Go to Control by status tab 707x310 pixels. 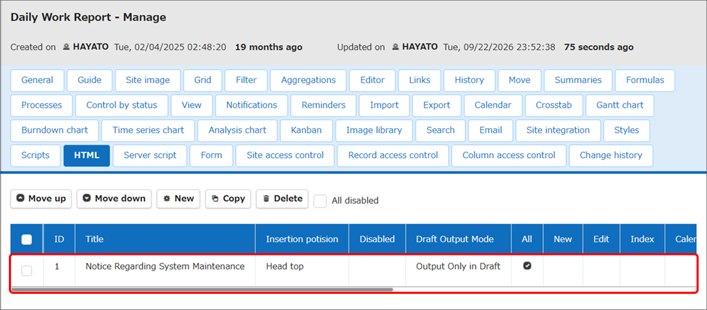pos(122,105)
